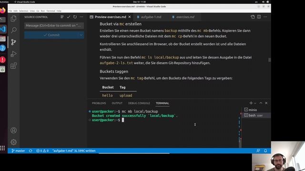Click the "Bucket via mc erstellen" heading
Screen dimensions: 305x171
(x=121, y=24)
